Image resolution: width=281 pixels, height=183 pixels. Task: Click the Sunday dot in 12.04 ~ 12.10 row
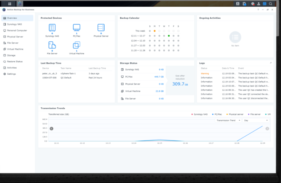(150, 41)
